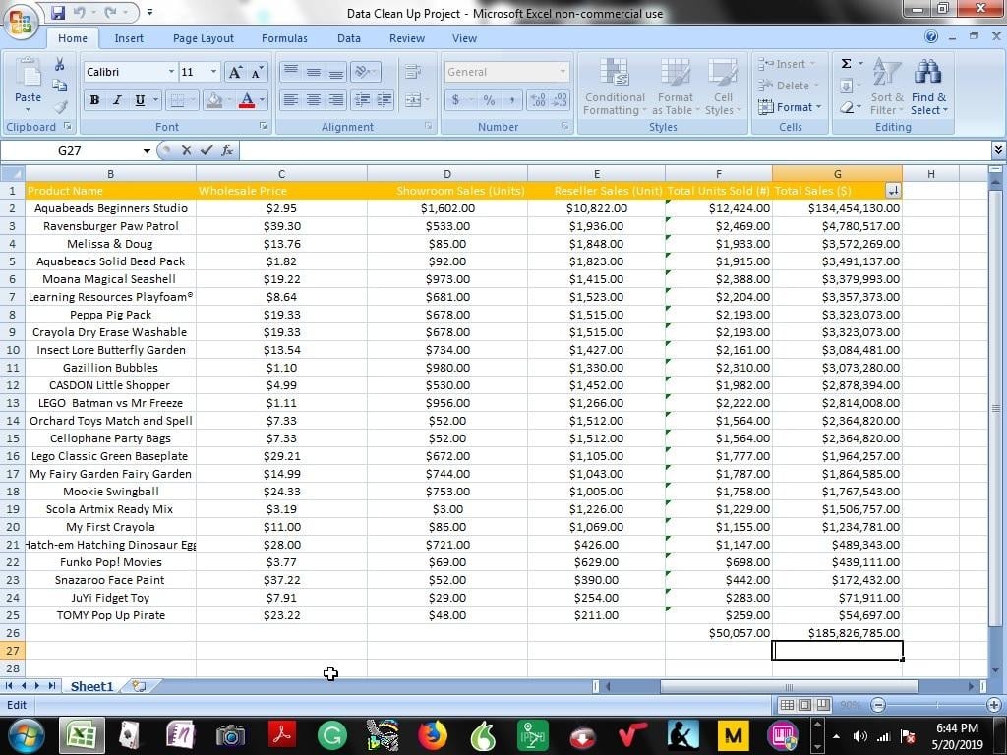Open the Font dialog launcher

pos(263,127)
